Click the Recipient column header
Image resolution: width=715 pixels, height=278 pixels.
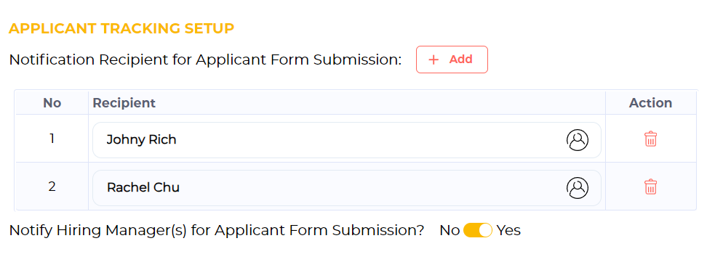[124, 103]
